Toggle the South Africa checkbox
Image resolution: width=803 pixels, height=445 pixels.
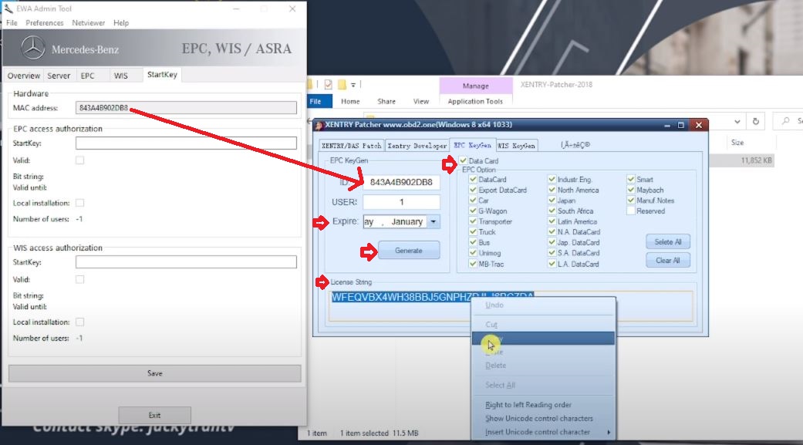pyautogui.click(x=552, y=211)
